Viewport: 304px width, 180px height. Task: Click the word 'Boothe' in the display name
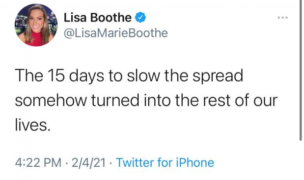tap(111, 18)
